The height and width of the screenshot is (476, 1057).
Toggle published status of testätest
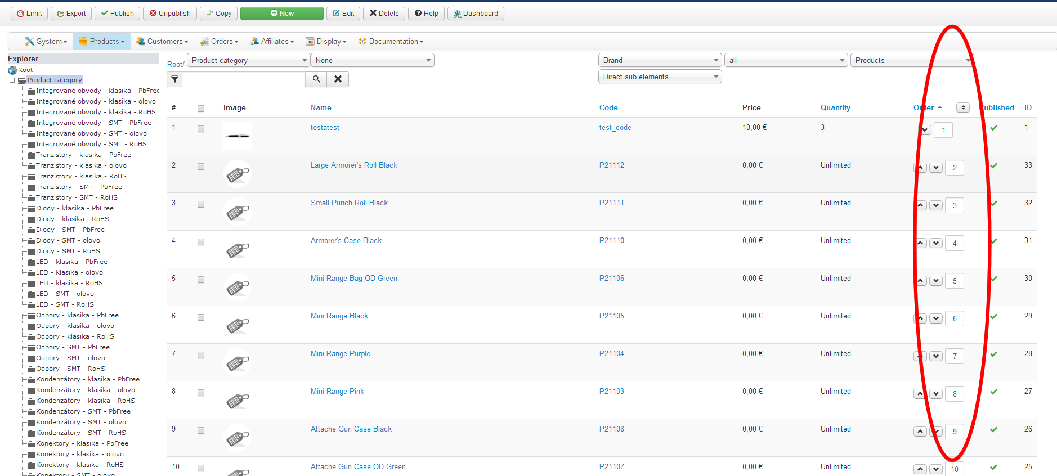994,128
